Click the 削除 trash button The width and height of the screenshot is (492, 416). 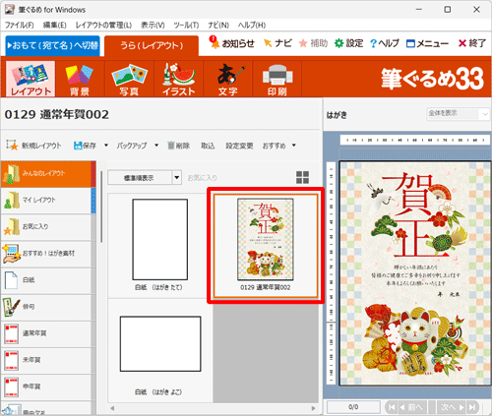[x=178, y=146]
